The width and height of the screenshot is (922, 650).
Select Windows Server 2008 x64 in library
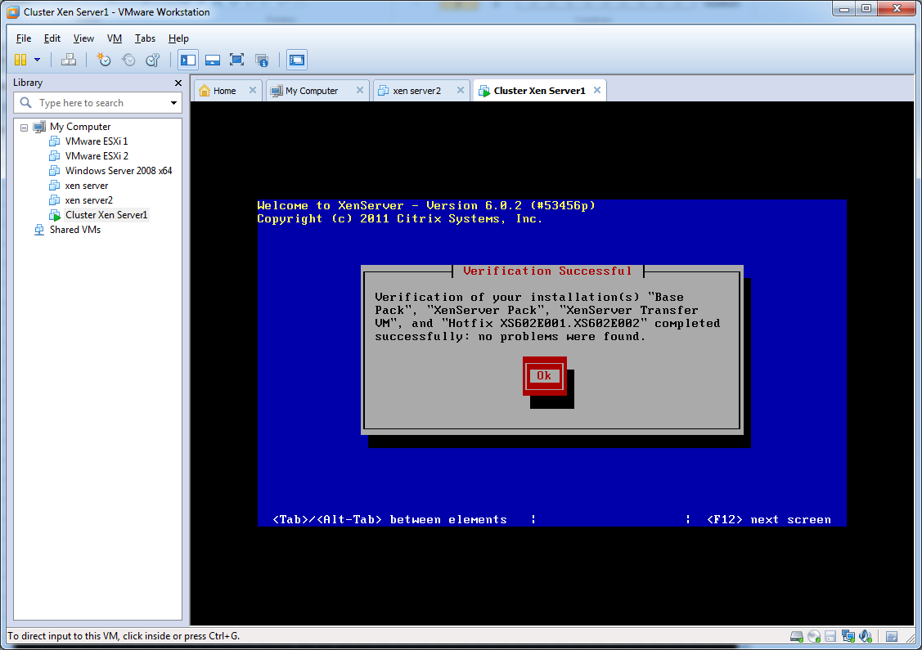click(119, 171)
